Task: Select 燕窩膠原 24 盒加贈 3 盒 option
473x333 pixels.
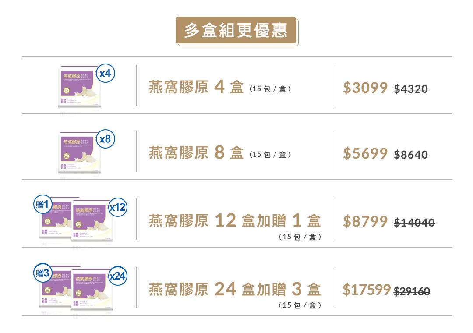Action: [x=235, y=289]
